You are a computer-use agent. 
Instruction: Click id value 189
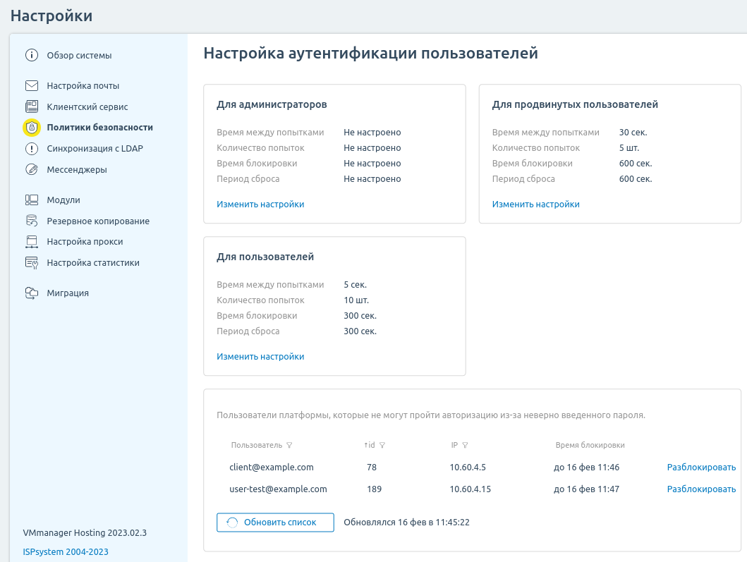click(x=374, y=489)
